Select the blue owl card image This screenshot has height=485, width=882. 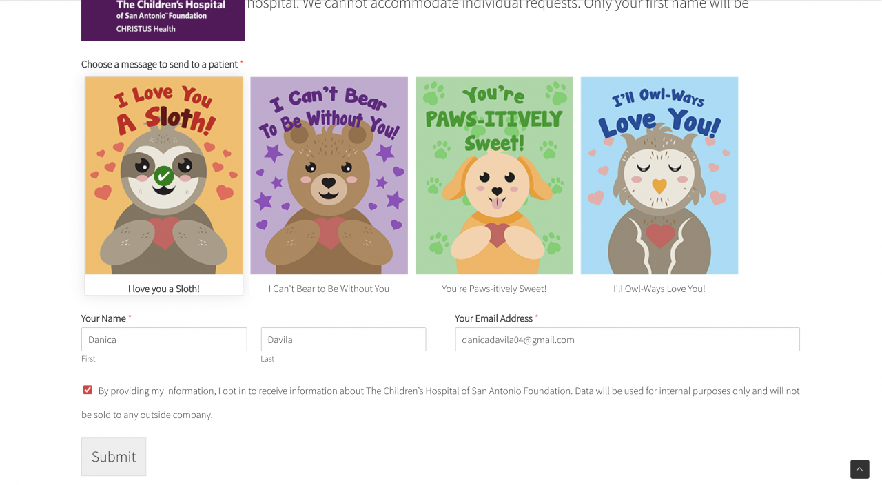coord(659,176)
